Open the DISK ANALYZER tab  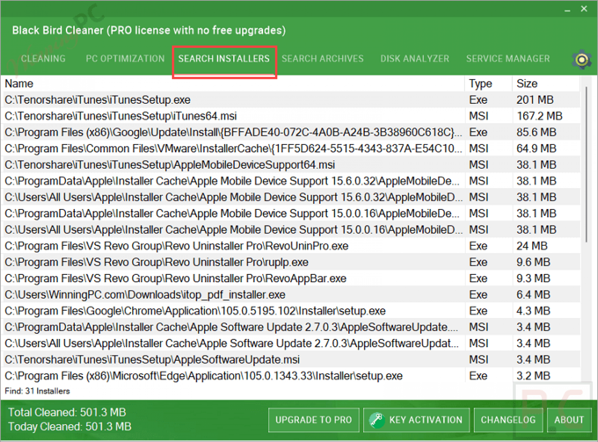tap(415, 59)
